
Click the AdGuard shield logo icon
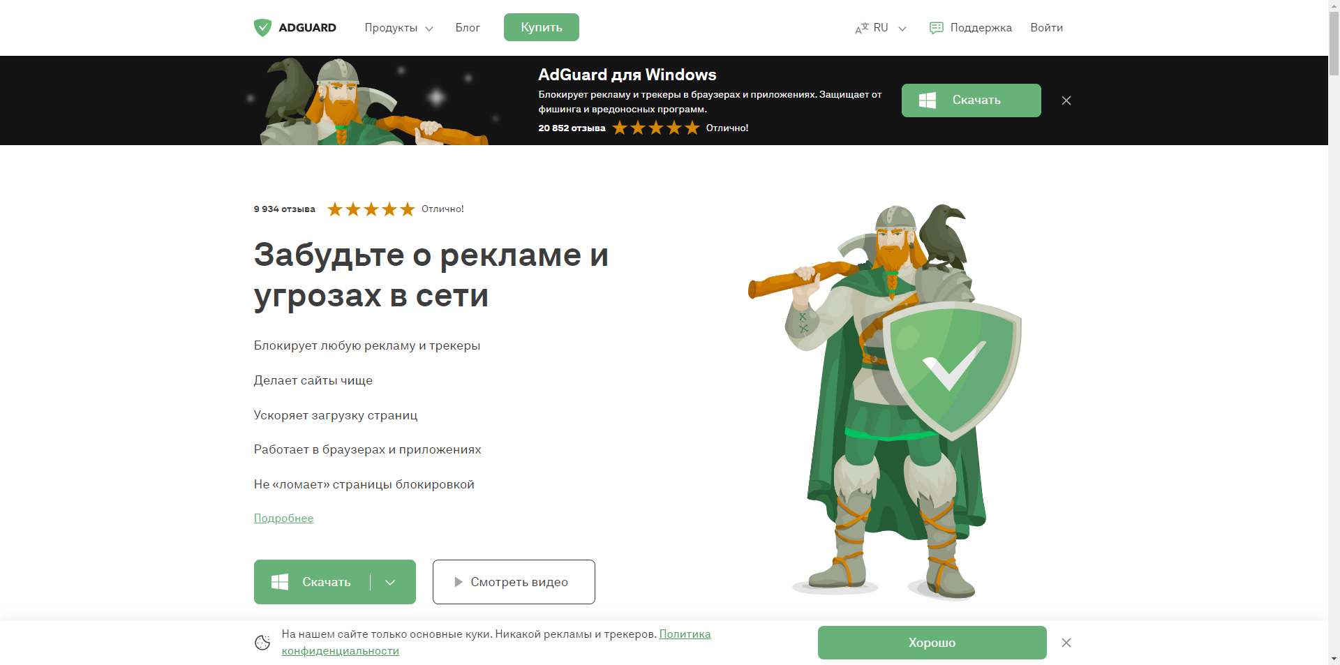[262, 28]
